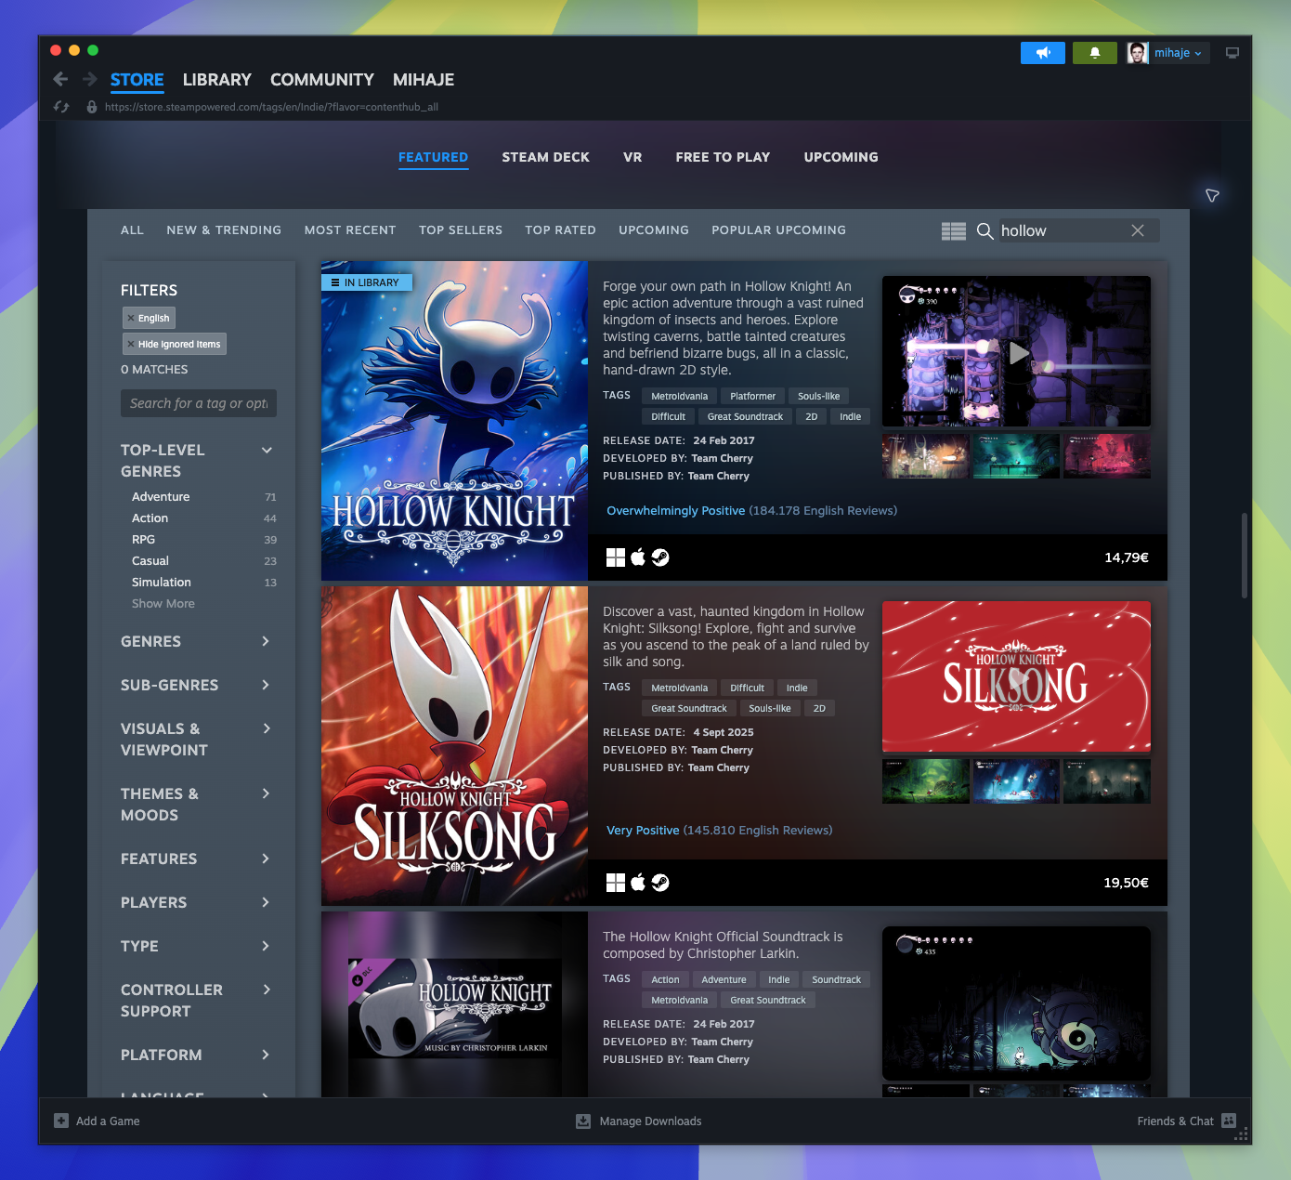Open Very Positive reviews for Silksong

(x=643, y=831)
